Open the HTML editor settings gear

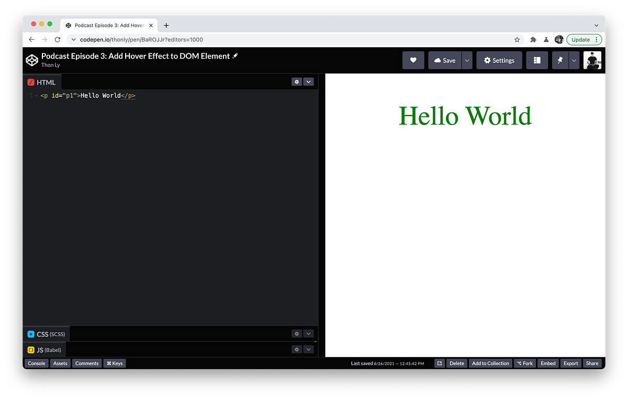point(297,82)
